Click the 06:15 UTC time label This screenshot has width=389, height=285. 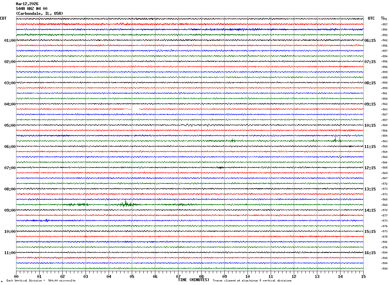click(x=370, y=41)
